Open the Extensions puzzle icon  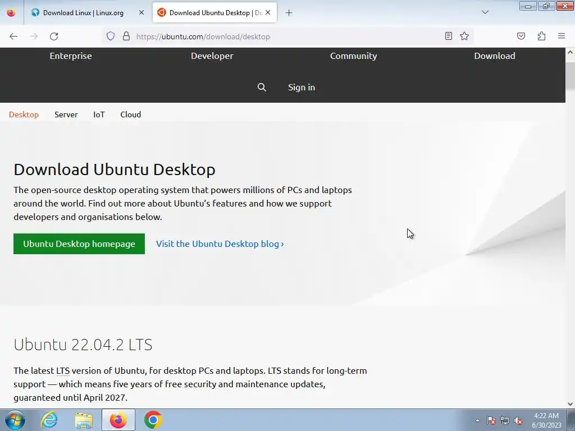tap(541, 36)
